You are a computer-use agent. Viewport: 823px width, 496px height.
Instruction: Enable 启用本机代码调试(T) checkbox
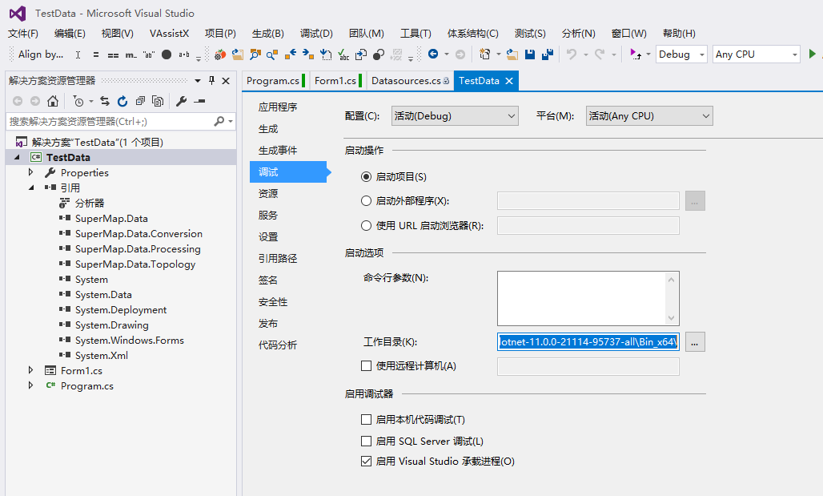[x=367, y=419]
